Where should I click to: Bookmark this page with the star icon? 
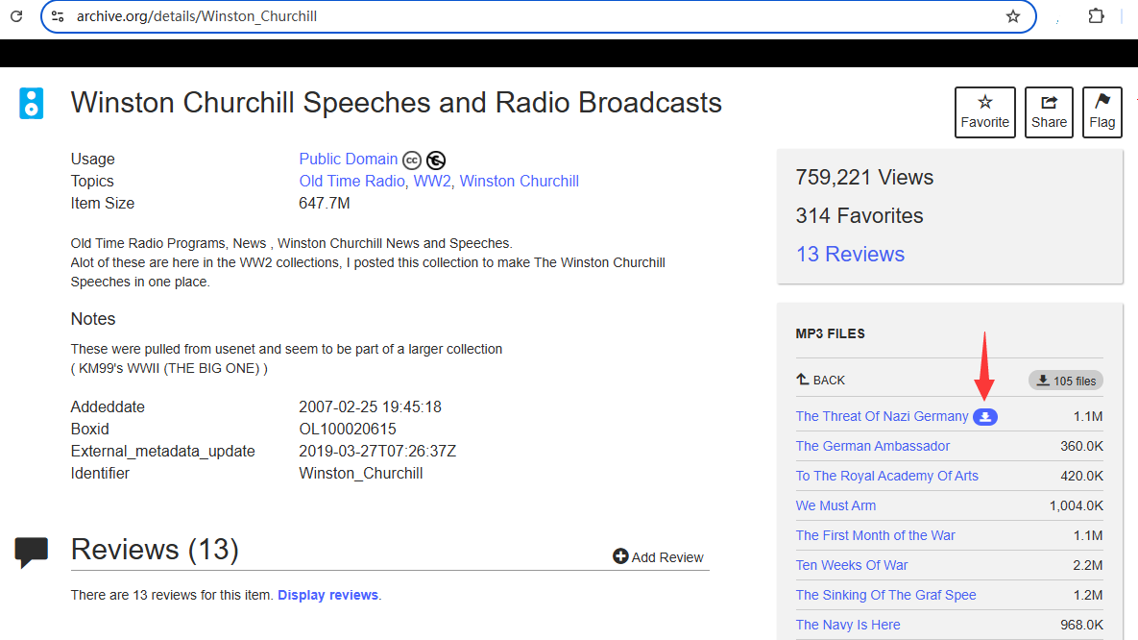[1013, 16]
